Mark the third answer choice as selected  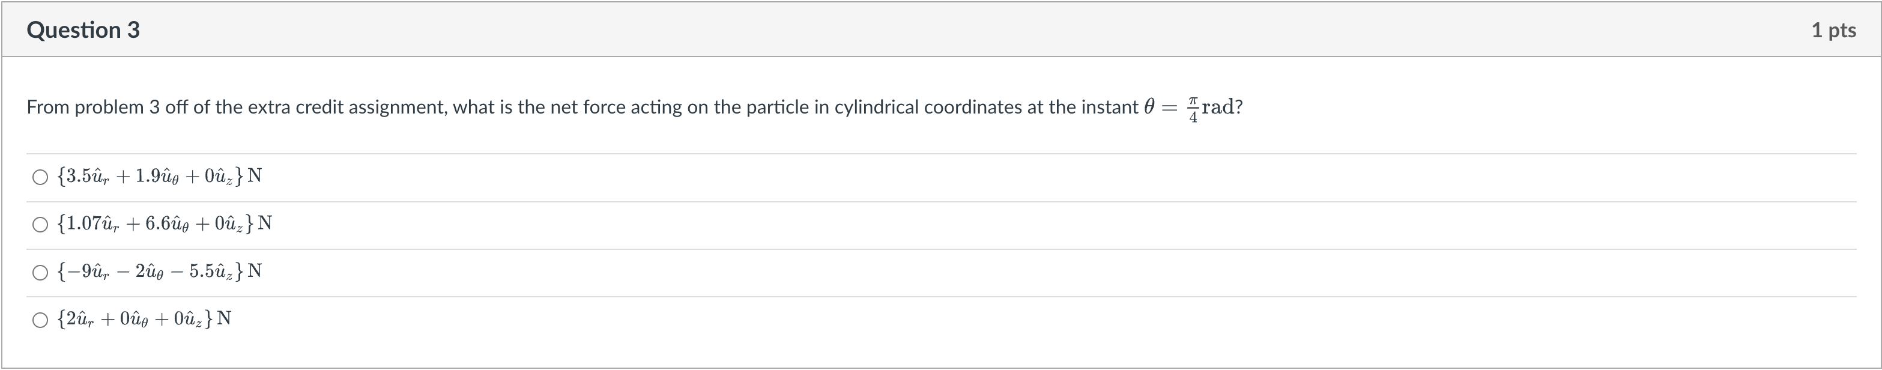(x=40, y=271)
